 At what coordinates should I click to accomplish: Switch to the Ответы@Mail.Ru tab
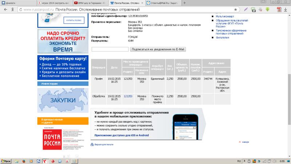pos(163,3)
